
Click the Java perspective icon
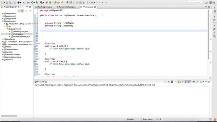point(211,2)
